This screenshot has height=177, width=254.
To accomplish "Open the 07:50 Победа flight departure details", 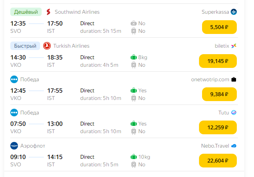I will (18, 124).
